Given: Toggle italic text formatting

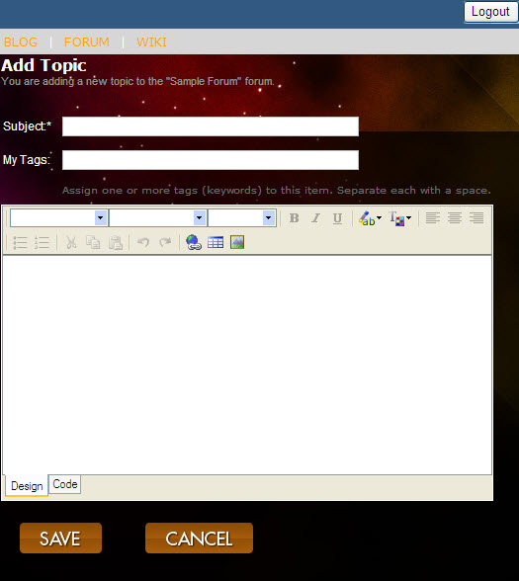Looking at the screenshot, I should 315,218.
